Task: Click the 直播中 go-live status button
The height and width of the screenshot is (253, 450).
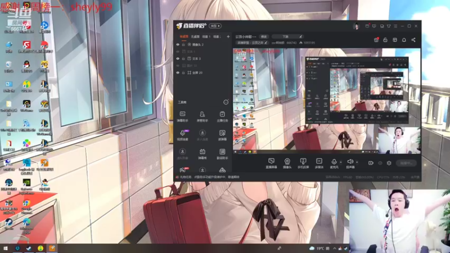Action: pyautogui.click(x=406, y=163)
